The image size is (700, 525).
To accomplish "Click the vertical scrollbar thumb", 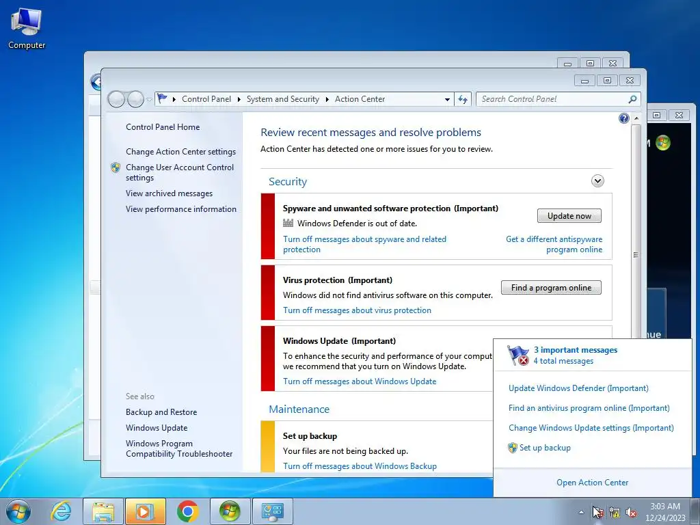I will click(636, 255).
